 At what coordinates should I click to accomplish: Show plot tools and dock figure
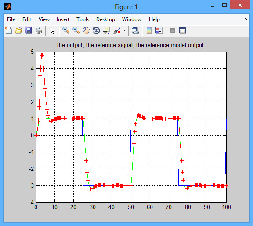point(183,30)
